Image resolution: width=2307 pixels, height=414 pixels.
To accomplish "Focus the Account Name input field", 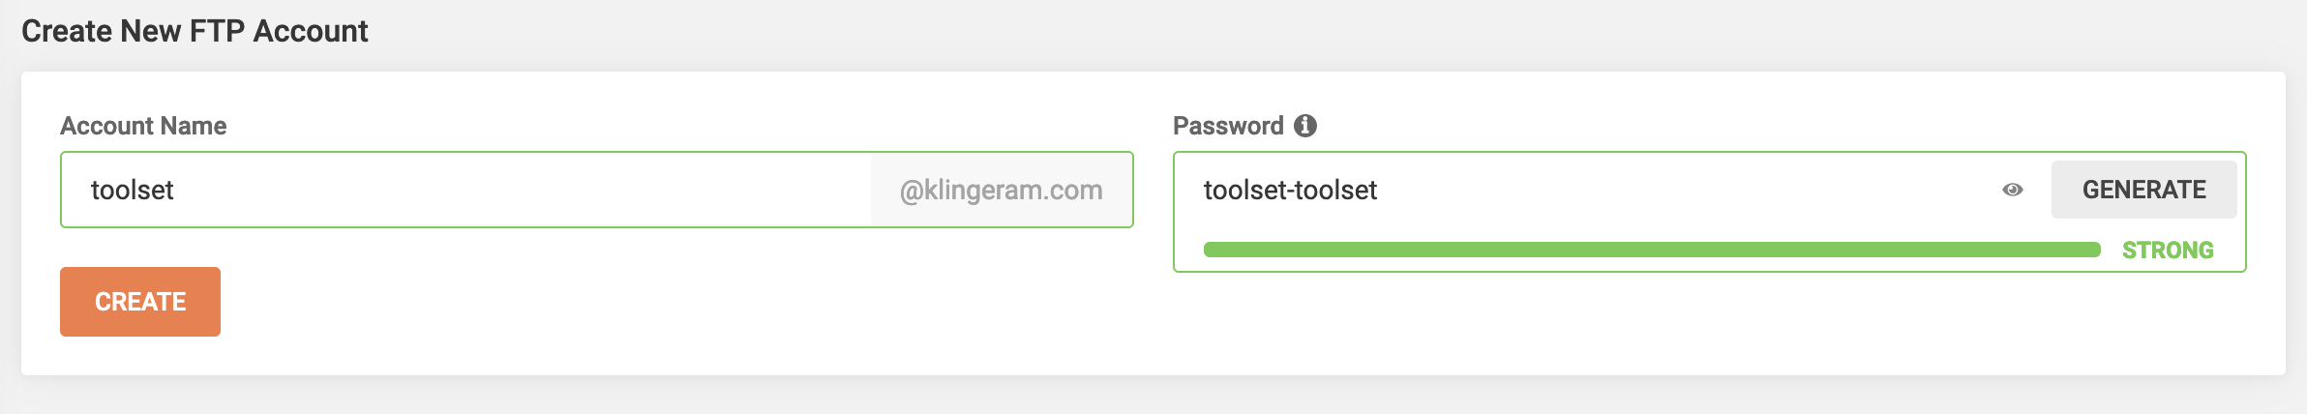I will pyautogui.click(x=464, y=190).
